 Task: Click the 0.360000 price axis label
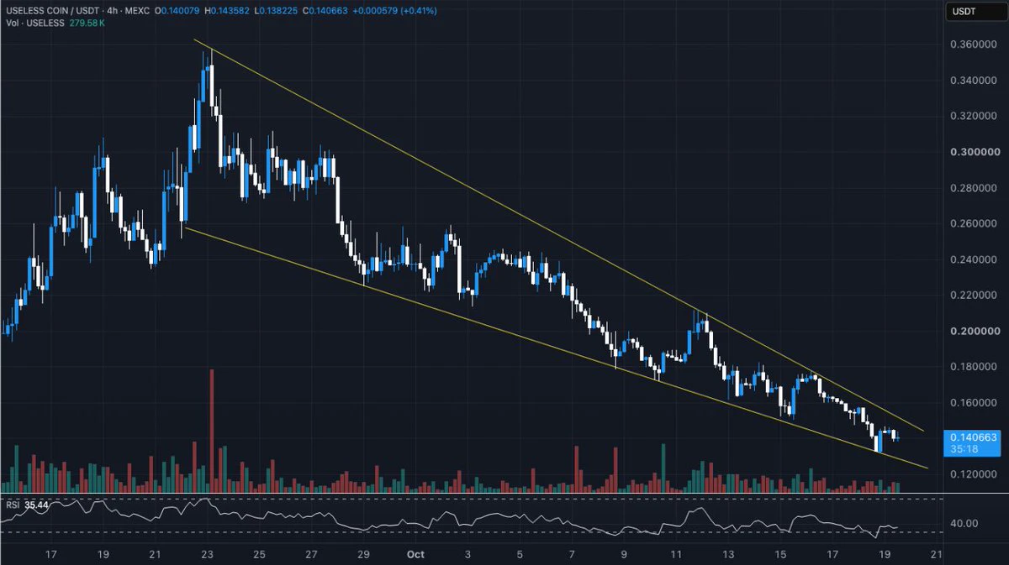coord(974,44)
